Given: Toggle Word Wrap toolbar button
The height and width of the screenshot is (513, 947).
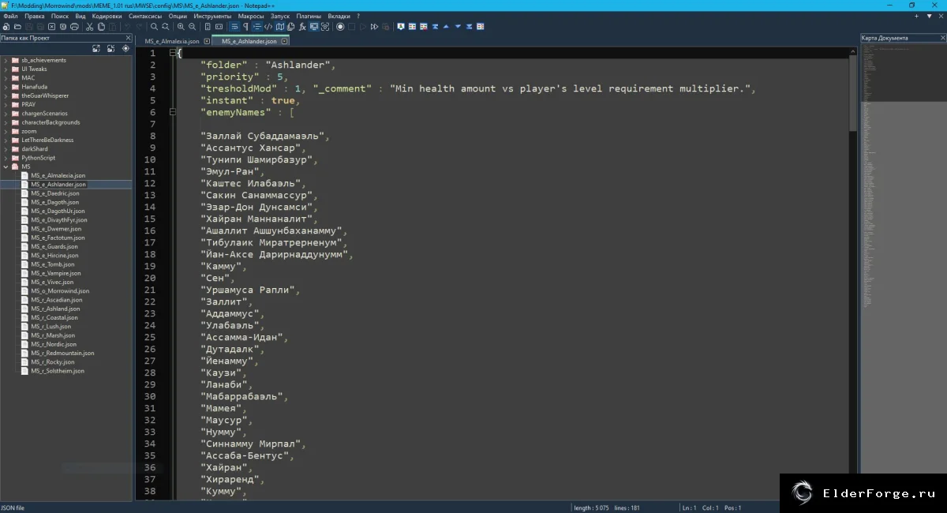Looking at the screenshot, I should 234,27.
